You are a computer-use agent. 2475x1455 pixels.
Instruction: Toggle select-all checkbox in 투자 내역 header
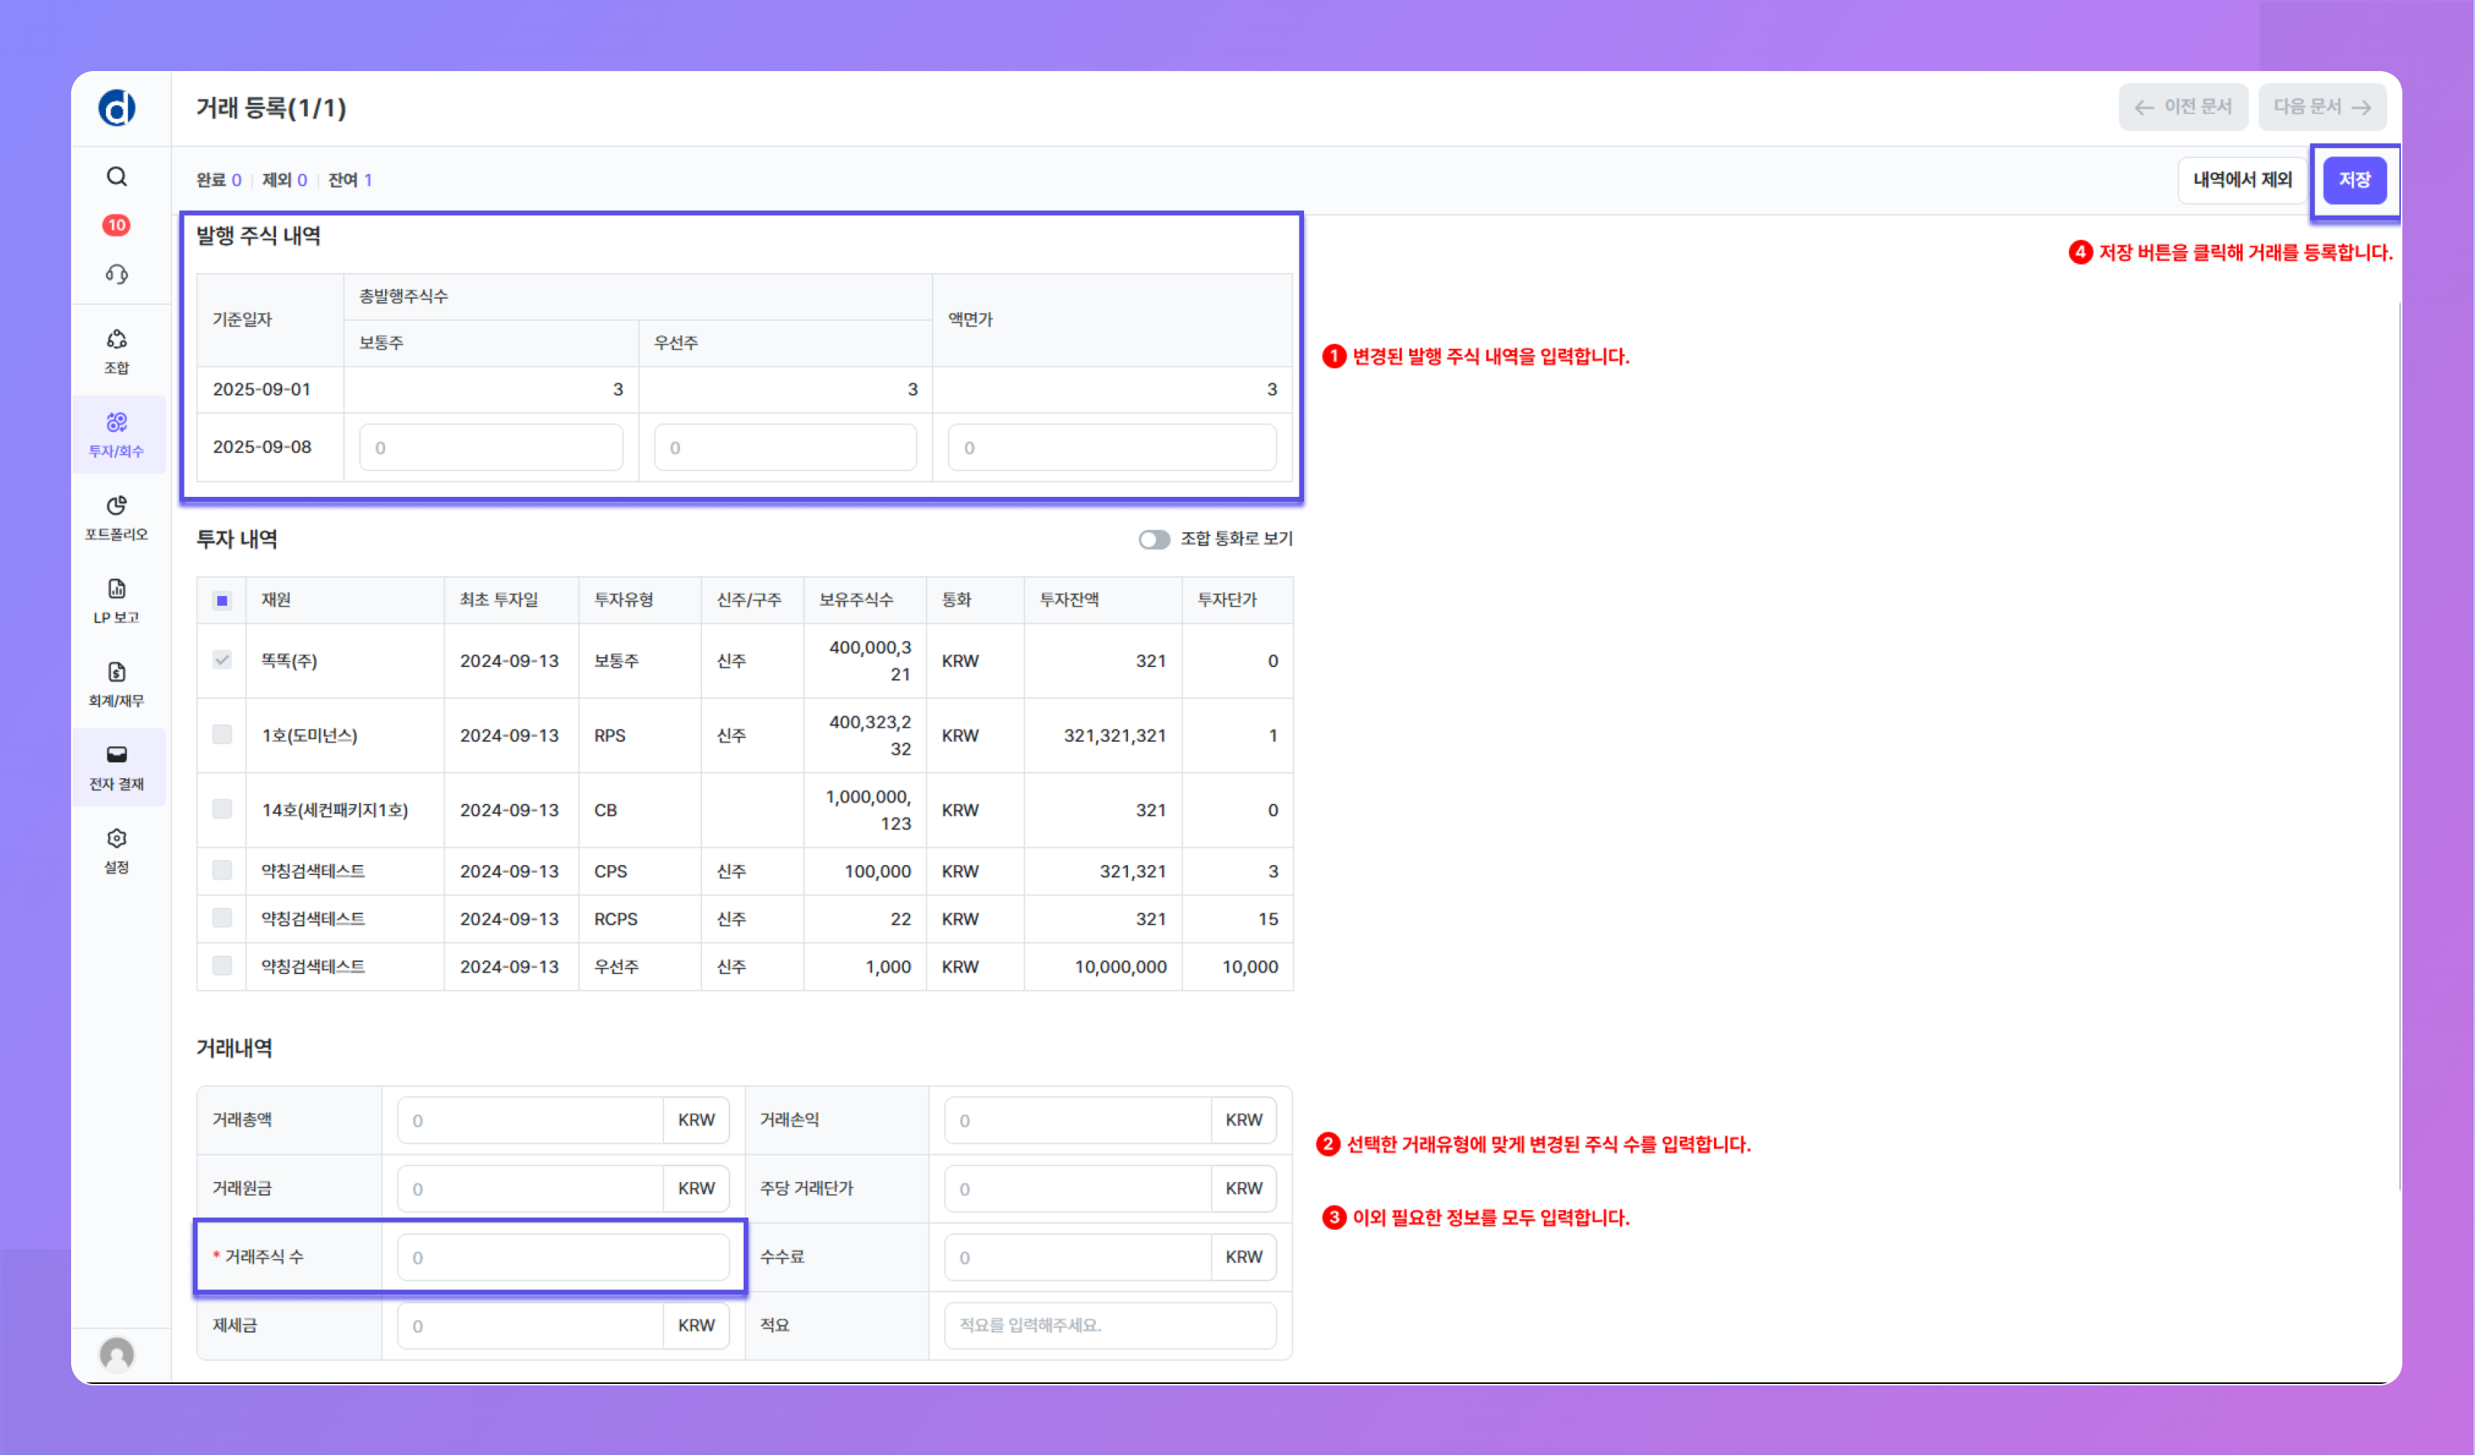point(222,600)
